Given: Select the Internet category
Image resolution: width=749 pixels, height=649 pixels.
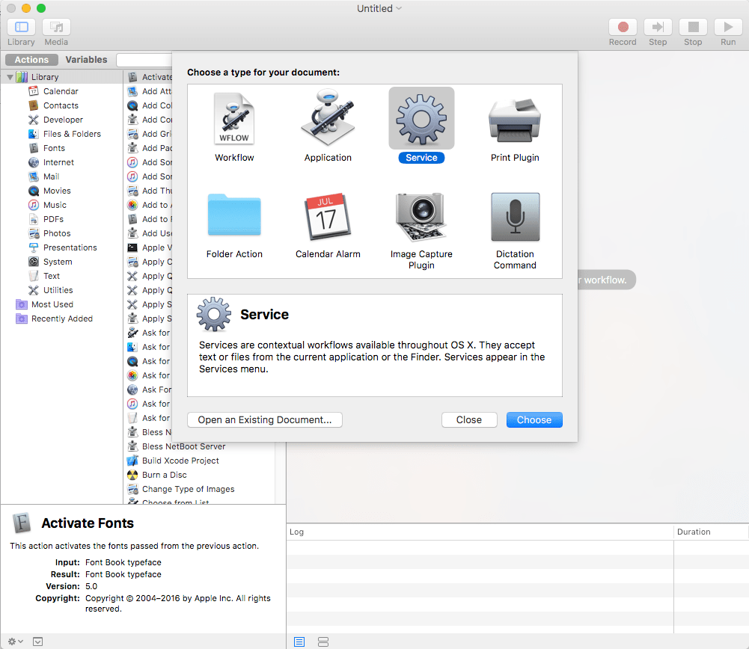Looking at the screenshot, I should click(58, 162).
